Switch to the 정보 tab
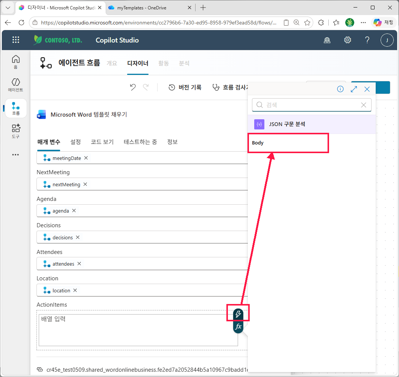The height and width of the screenshot is (377, 399). tap(172, 142)
